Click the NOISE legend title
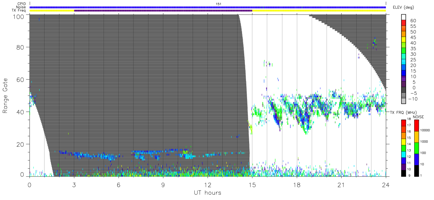 coord(418,117)
